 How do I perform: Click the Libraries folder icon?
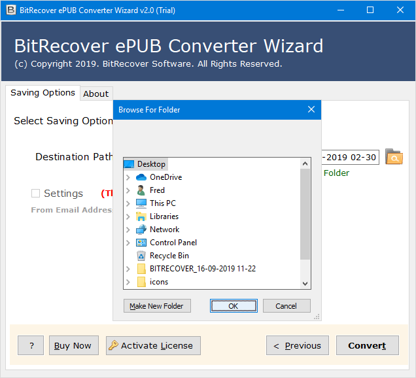click(141, 216)
